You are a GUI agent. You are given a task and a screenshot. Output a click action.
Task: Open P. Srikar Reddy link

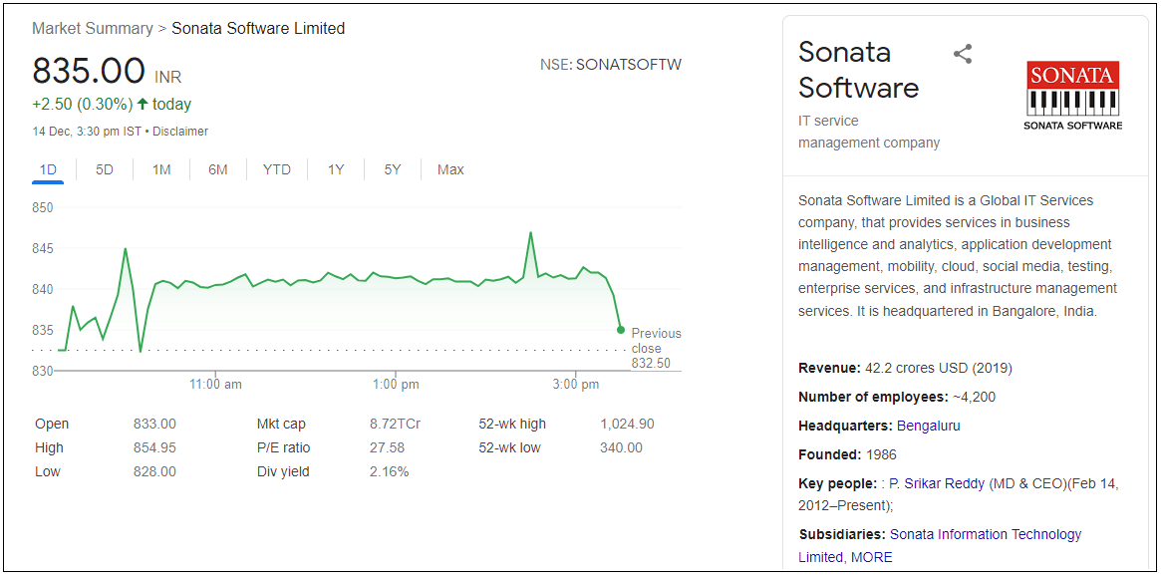click(938, 483)
